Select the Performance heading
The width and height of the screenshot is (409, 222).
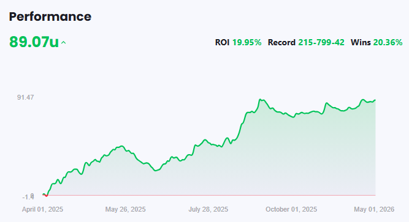point(50,17)
